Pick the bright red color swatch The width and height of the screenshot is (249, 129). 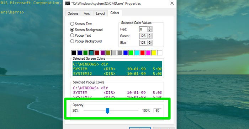(143, 53)
